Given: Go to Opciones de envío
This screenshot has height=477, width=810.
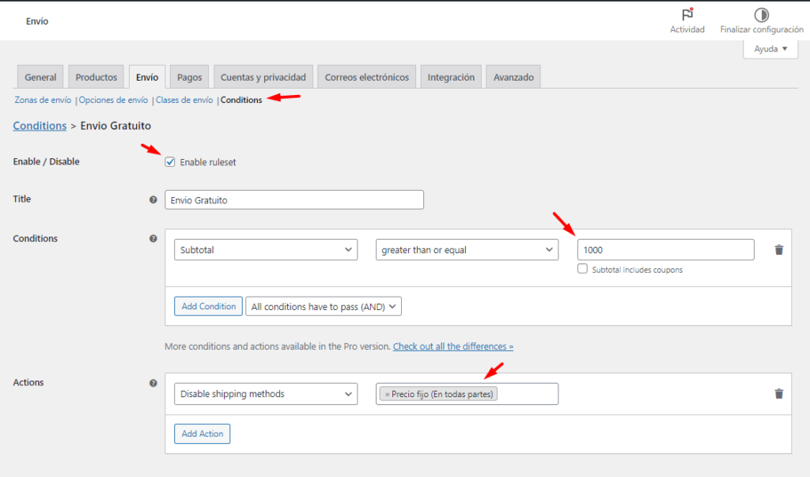Looking at the screenshot, I should point(113,100).
